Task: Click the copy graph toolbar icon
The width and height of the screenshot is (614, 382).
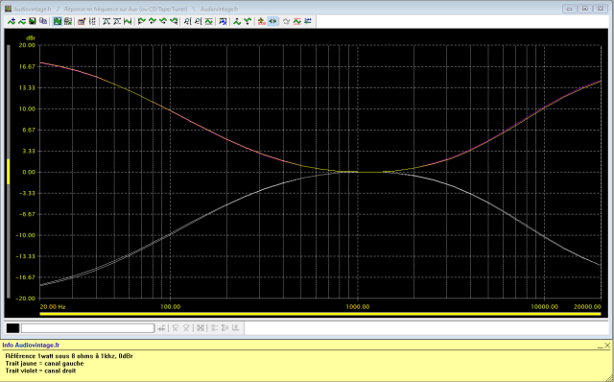Action: pos(43,21)
